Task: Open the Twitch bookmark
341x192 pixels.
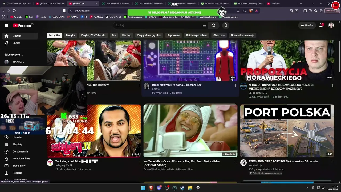Action: pos(41,17)
